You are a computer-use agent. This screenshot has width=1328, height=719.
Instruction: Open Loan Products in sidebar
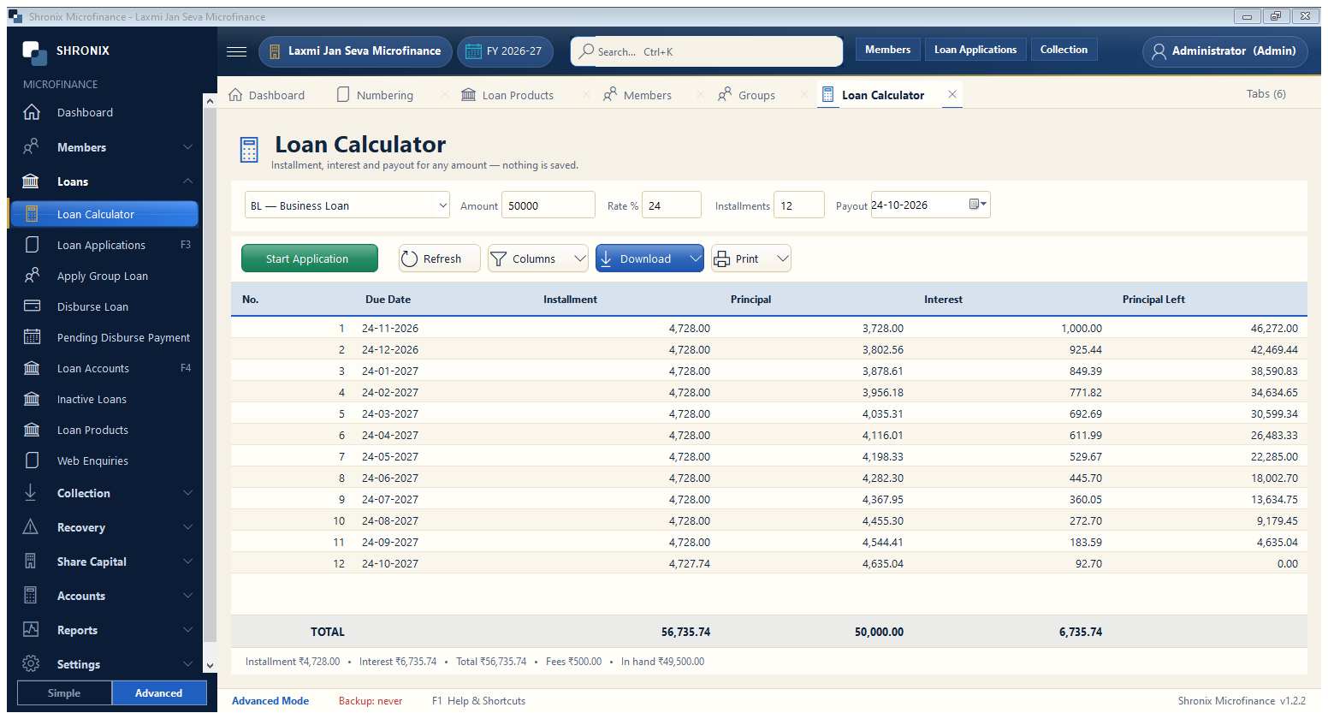[x=104, y=430]
